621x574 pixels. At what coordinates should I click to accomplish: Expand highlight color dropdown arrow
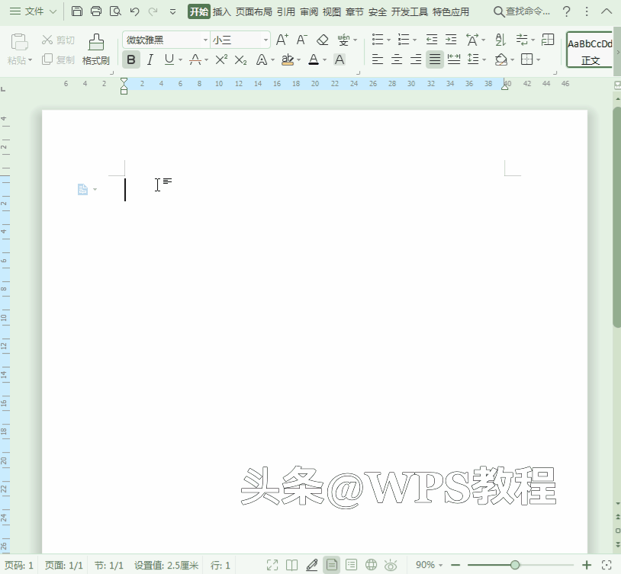coord(298,60)
